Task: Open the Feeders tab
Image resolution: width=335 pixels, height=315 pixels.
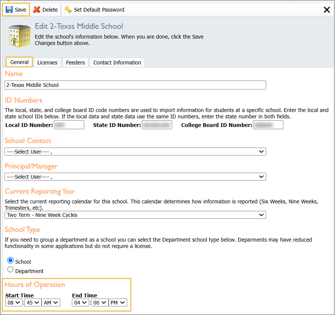Action: pos(75,63)
